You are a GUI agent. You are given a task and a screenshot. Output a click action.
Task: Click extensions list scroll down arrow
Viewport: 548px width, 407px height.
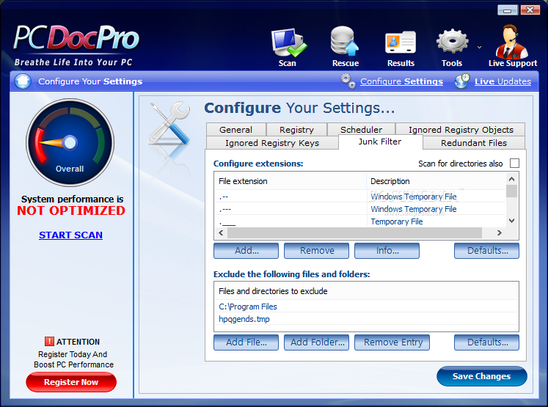click(x=511, y=221)
